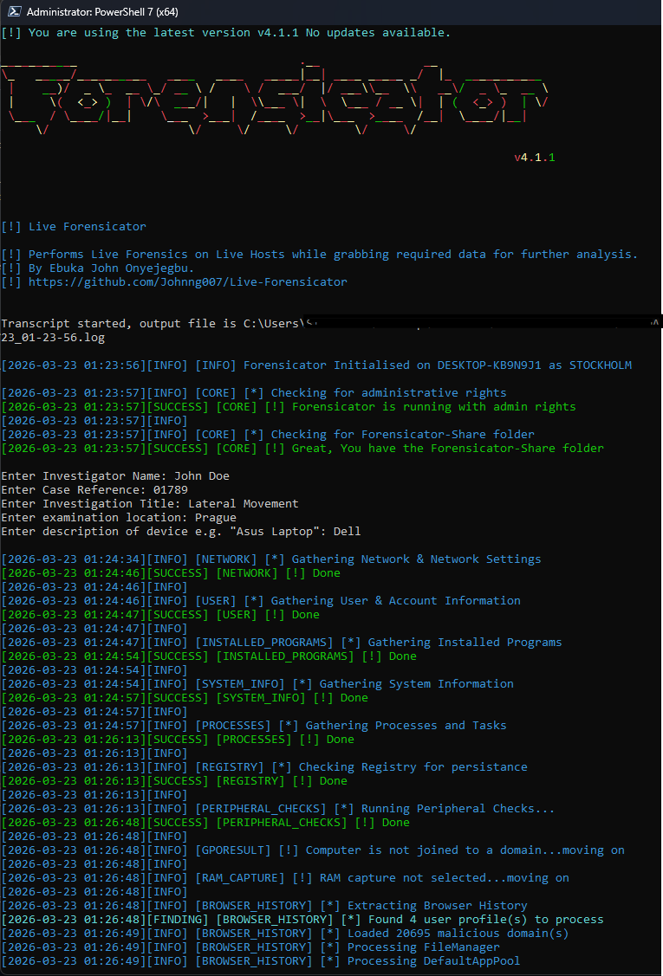
Task: Click 'Gathering User & Account Information' log line
Action: (x=261, y=601)
